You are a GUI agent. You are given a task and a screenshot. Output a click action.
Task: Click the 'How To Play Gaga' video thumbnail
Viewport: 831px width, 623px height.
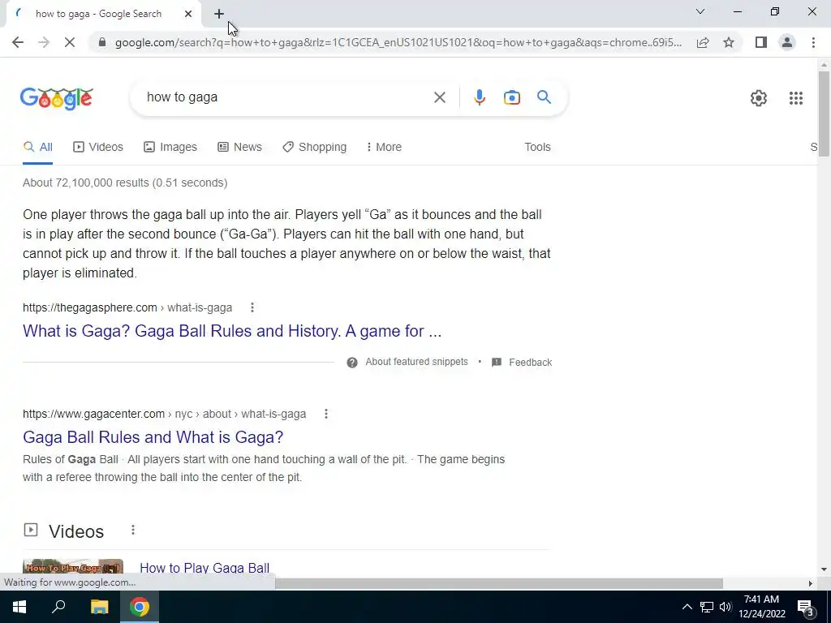(x=73, y=568)
